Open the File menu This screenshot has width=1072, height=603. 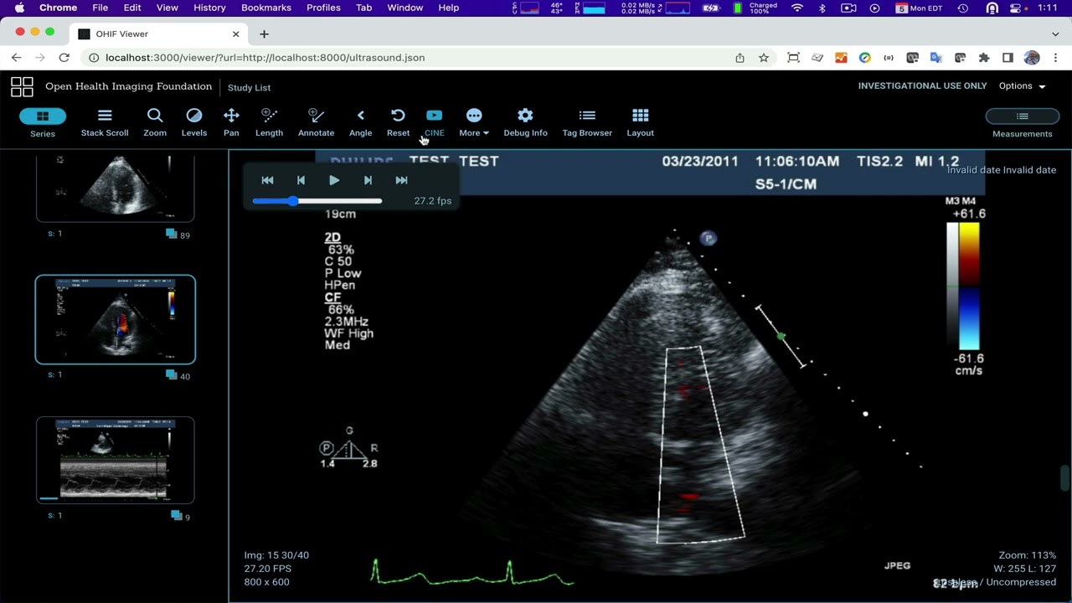(100, 8)
